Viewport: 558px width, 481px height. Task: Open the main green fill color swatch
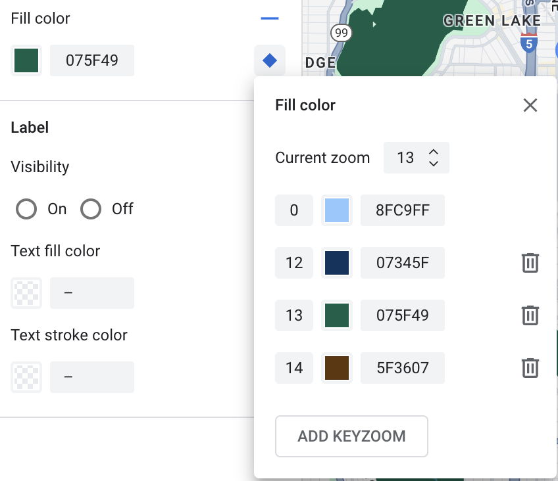coord(26,60)
